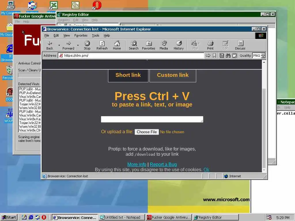Open the Edit menu in Internet Explorer
The image size is (295, 221).
tap(56, 35)
